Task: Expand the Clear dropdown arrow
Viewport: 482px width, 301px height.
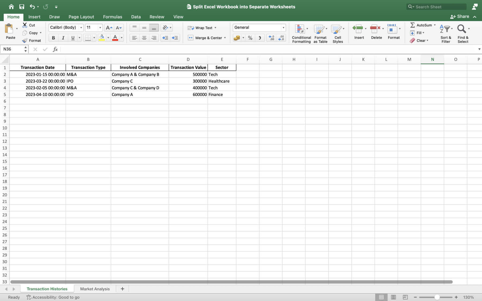Action: pos(427,40)
